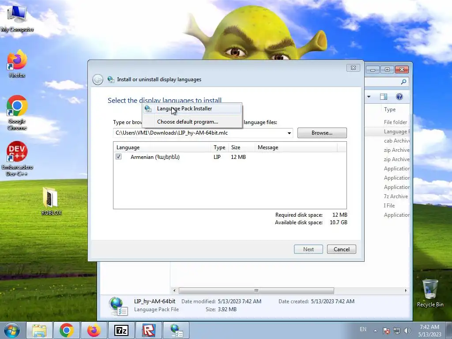Screen dimensions: 452x339
Task: Open the volume speaker tray icon
Action: (x=407, y=330)
